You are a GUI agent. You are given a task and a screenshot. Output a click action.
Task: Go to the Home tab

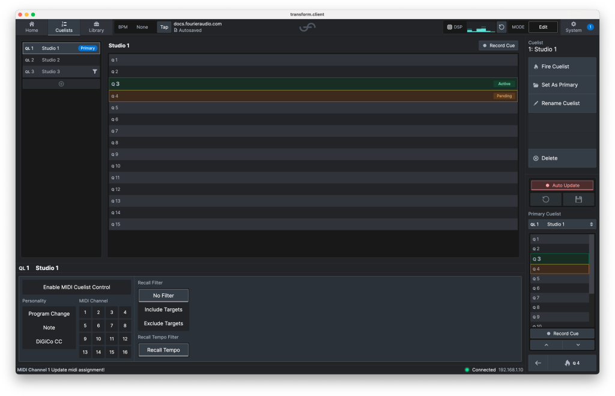pyautogui.click(x=32, y=27)
